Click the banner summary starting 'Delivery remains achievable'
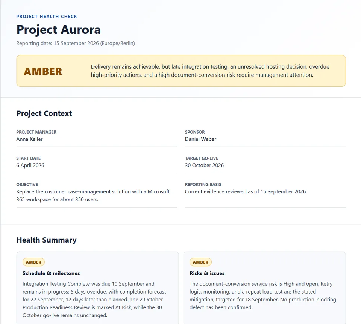 click(210, 71)
